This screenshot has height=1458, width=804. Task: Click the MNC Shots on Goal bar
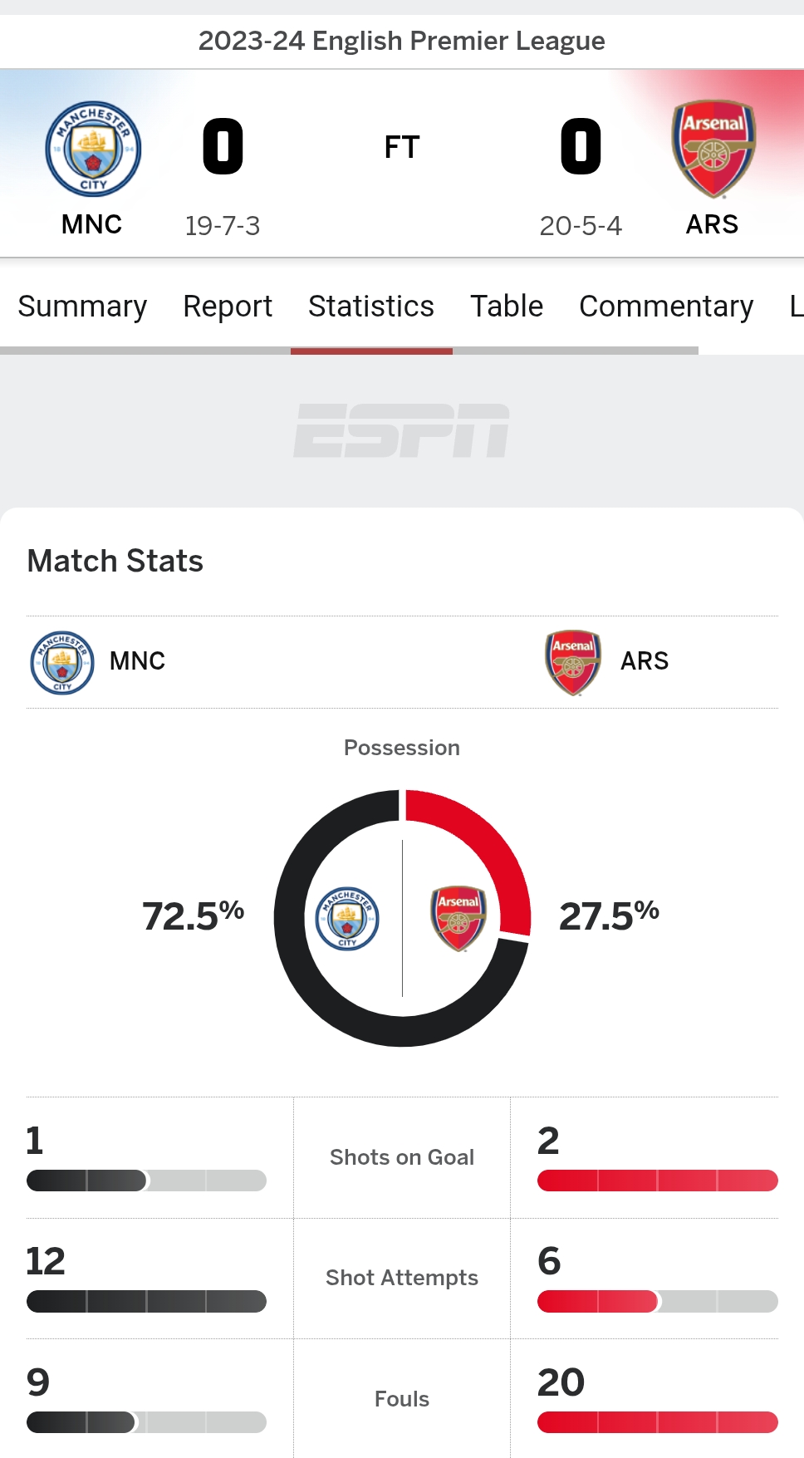point(146,1181)
